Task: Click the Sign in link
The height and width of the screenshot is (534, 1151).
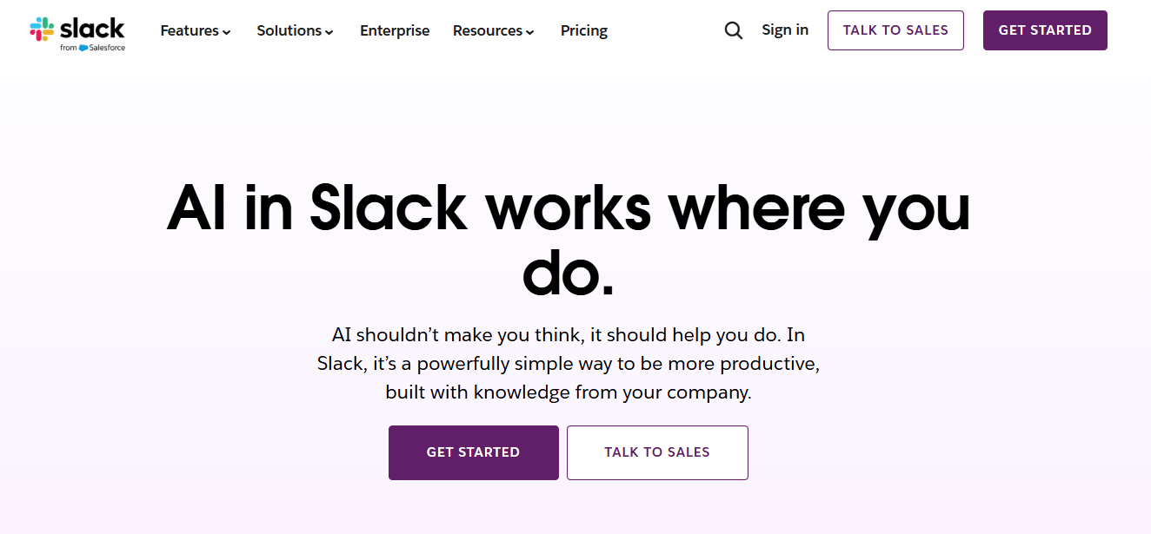Action: pos(785,30)
